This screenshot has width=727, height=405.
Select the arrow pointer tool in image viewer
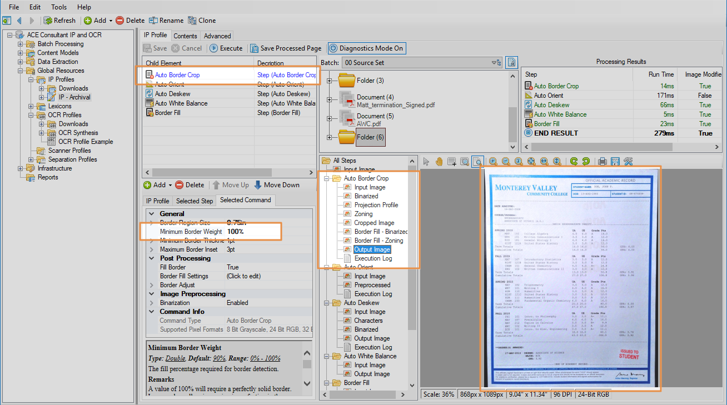[x=426, y=162]
